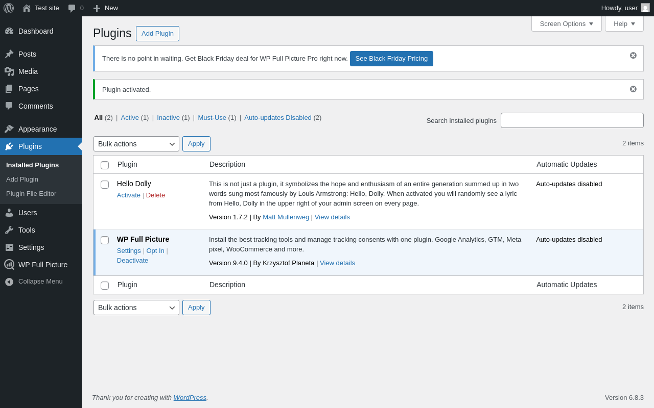Dismiss the Black Friday deal notice

(x=633, y=55)
